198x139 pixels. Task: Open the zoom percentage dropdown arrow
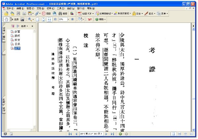pyautogui.click(x=68, y=20)
